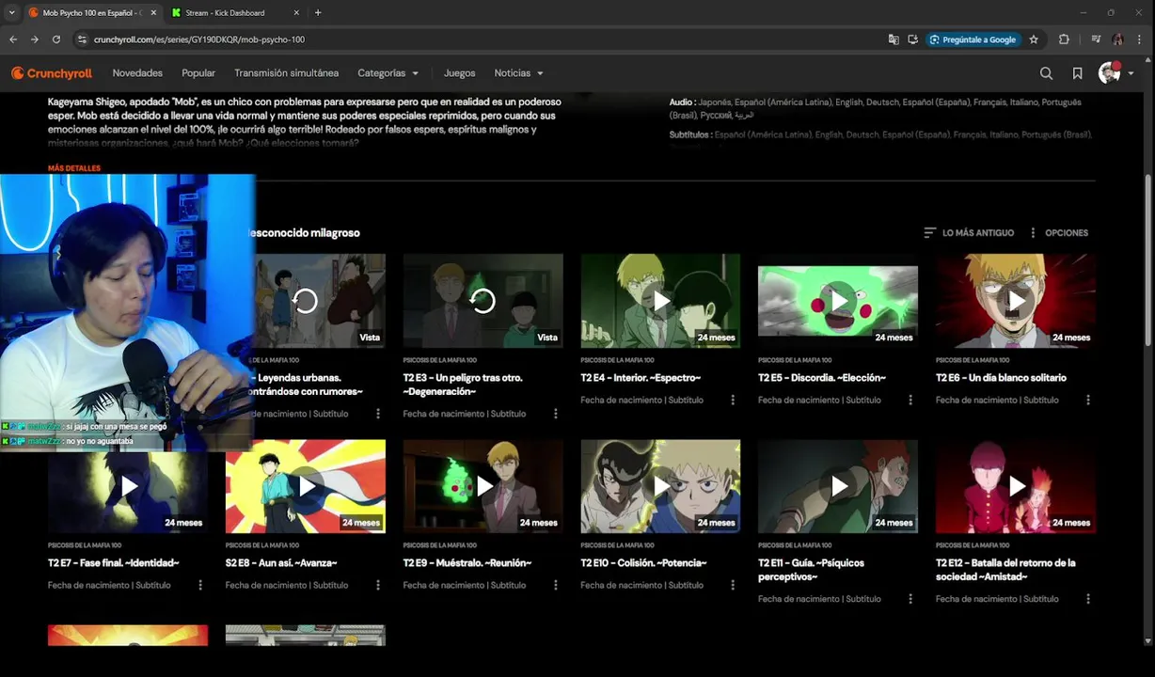This screenshot has width=1155, height=677.
Task: Play S2 E8 Aun así thumbnail
Action: click(306, 486)
